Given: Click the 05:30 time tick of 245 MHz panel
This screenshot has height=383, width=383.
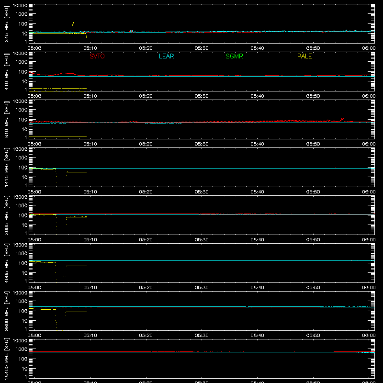Looking at the screenshot, I should pos(202,48).
